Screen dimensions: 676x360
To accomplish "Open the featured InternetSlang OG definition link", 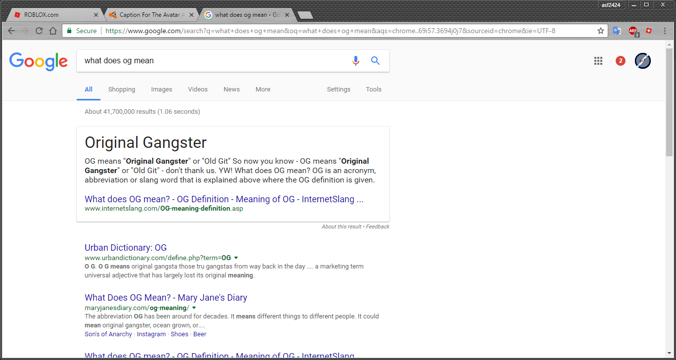I will click(224, 199).
